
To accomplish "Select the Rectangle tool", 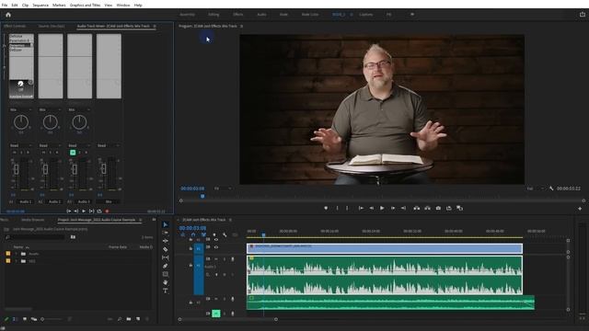I will pos(166,274).
